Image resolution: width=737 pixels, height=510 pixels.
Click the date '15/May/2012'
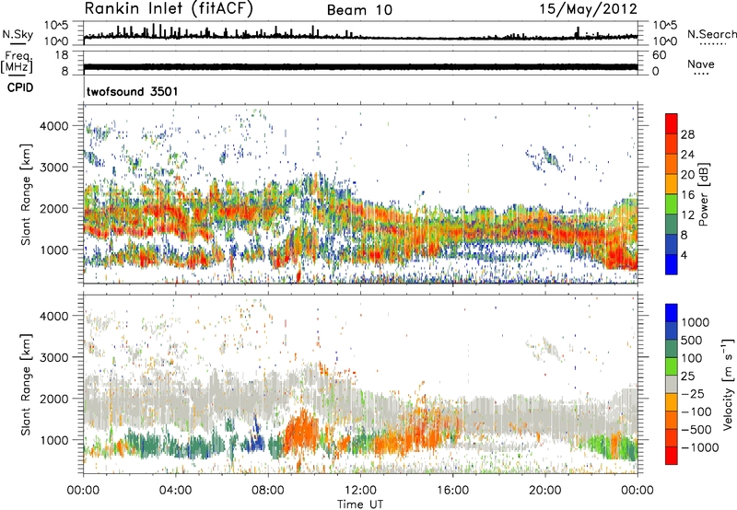[x=589, y=9]
